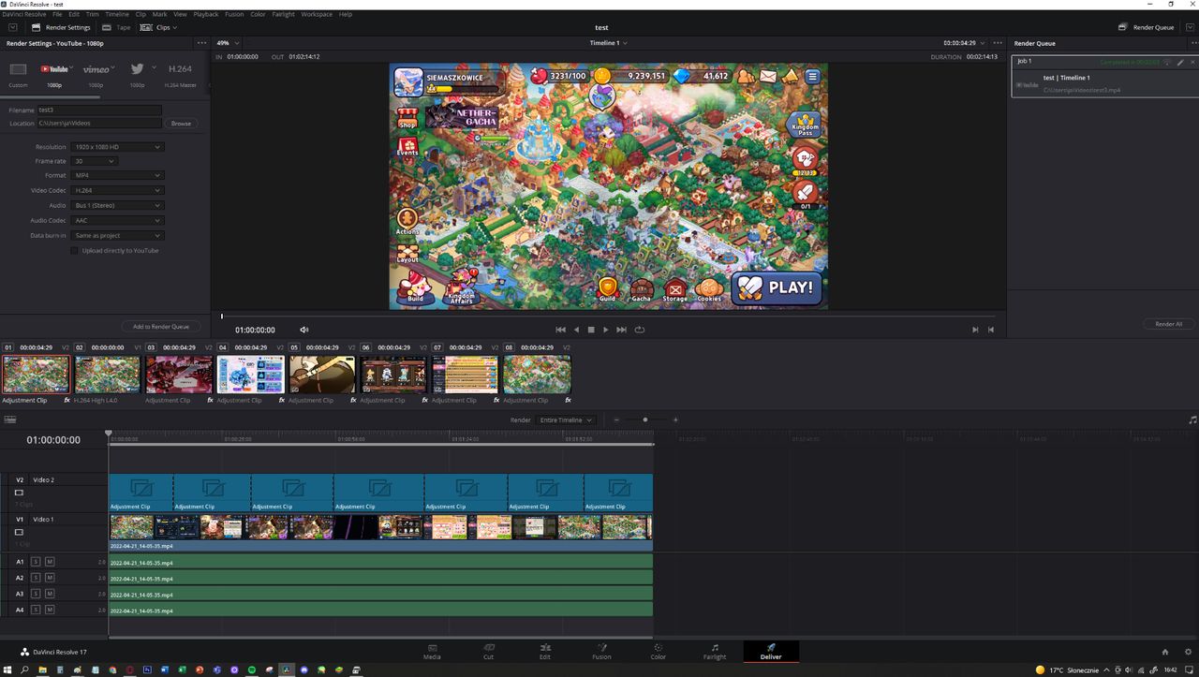
Task: Open Project Manager home icon
Action: pyautogui.click(x=1165, y=652)
